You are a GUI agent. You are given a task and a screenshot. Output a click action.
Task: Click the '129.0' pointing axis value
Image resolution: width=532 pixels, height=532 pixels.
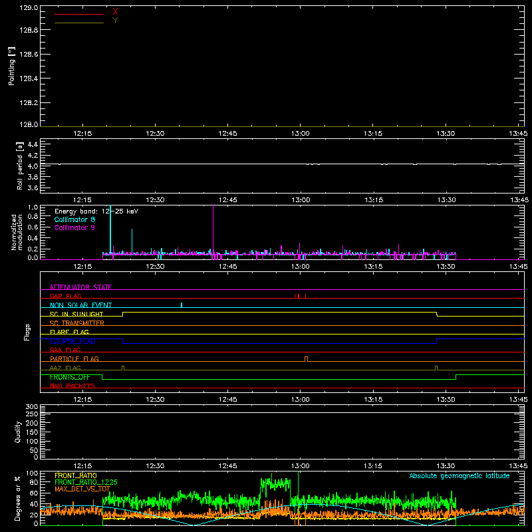[x=29, y=8]
